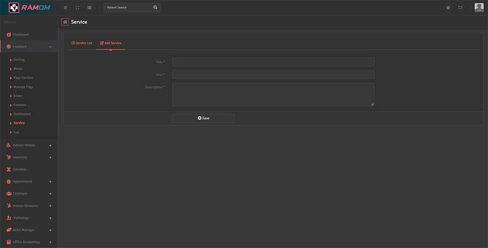Viewport: 488px width, 248px height.
Task: Open the user avatar profile menu
Action: [x=479, y=8]
